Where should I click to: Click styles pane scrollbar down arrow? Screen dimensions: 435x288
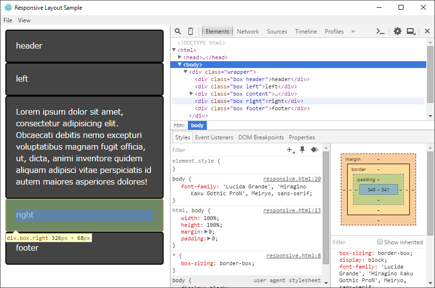click(326, 283)
